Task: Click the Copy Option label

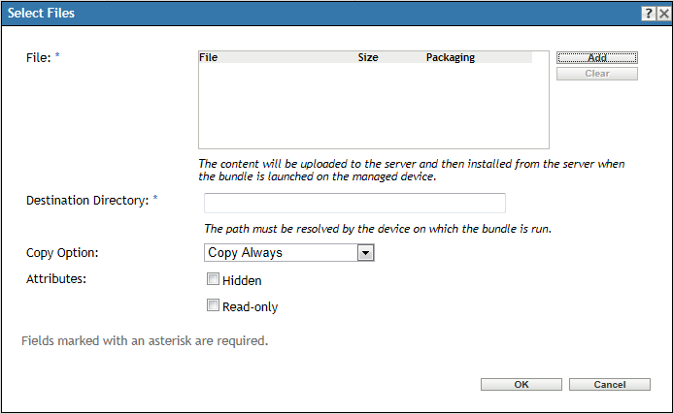Action: (x=63, y=252)
